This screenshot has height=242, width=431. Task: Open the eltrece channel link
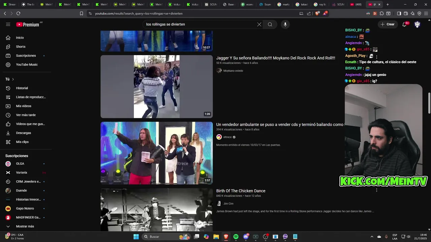[228, 137]
